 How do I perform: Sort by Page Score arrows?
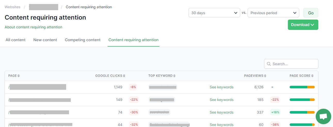(x=313, y=76)
